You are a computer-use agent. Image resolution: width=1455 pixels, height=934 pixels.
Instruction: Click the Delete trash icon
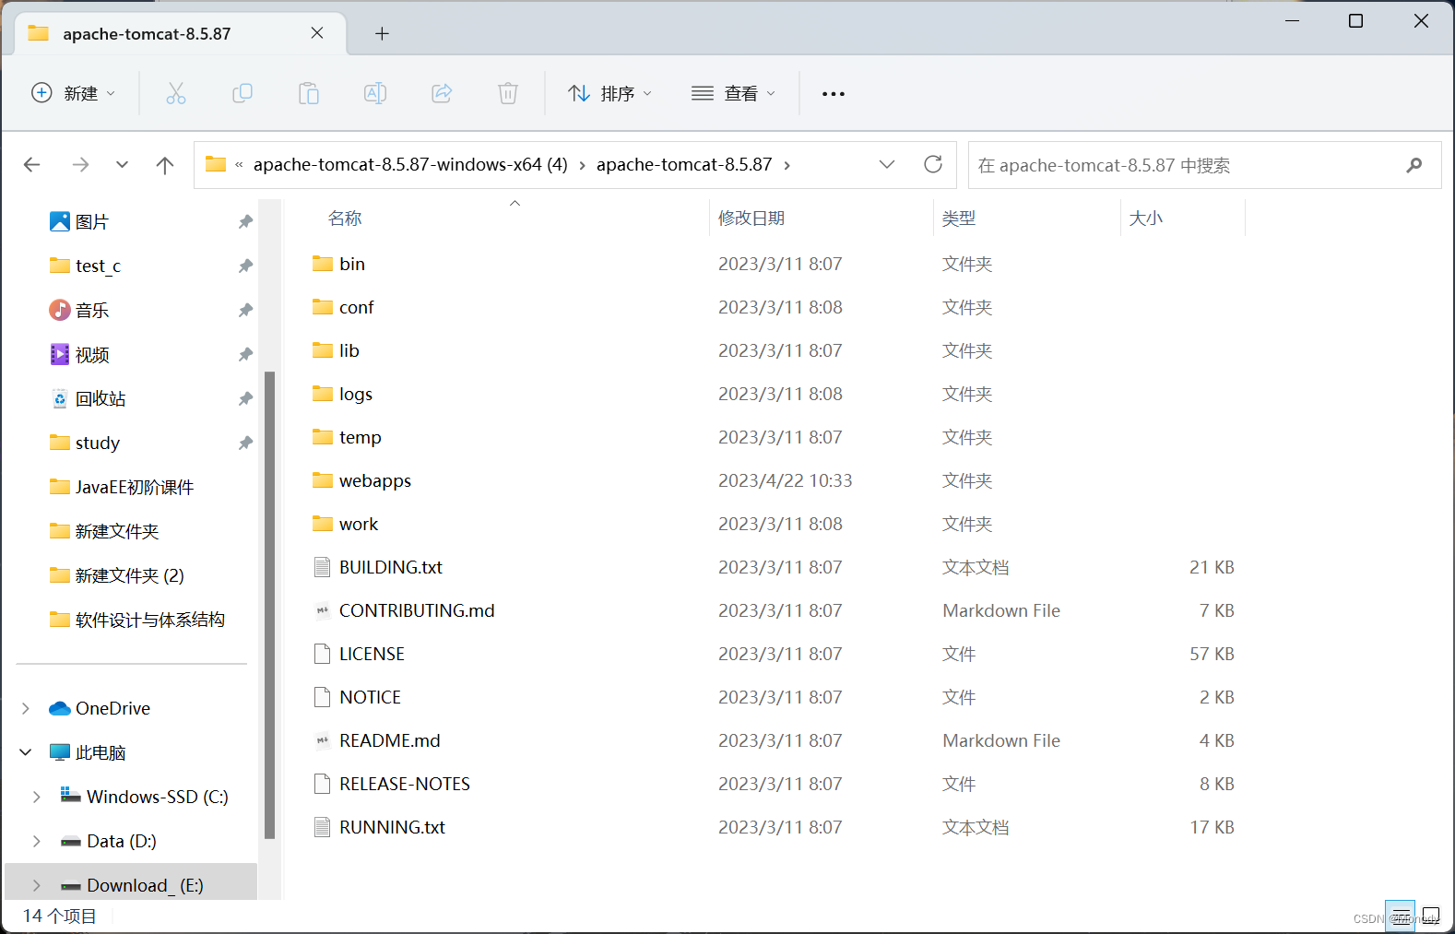(x=508, y=93)
